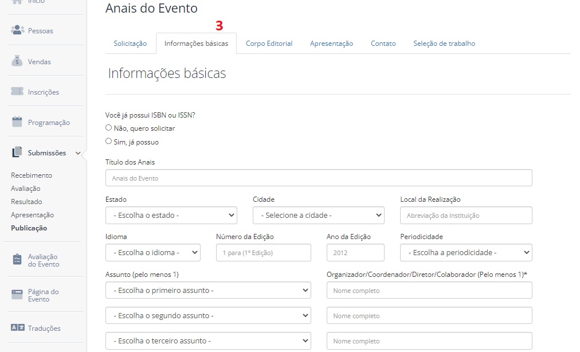Screen dimensions: 580x352
Task: Open the Estado dropdown
Action: 171,216
